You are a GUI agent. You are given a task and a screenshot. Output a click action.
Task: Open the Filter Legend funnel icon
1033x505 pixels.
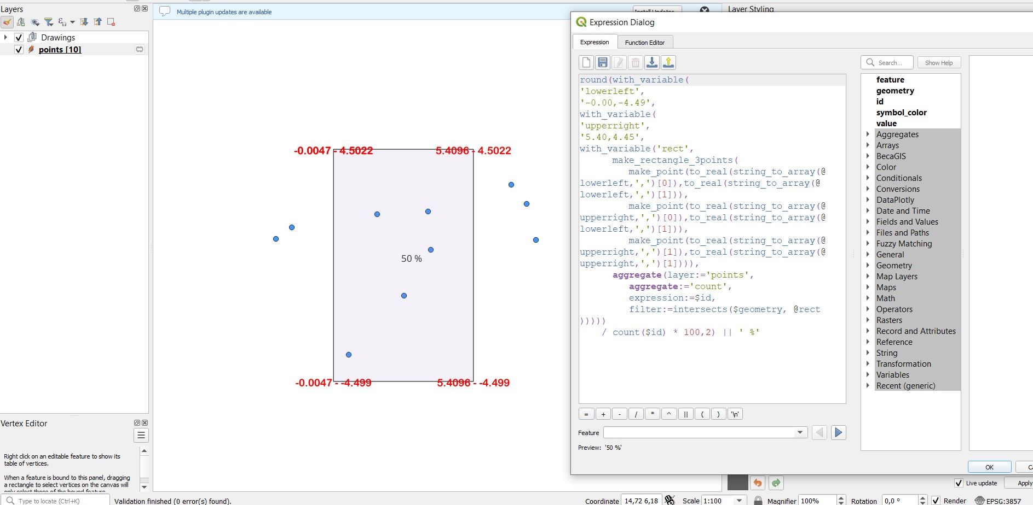coord(49,22)
